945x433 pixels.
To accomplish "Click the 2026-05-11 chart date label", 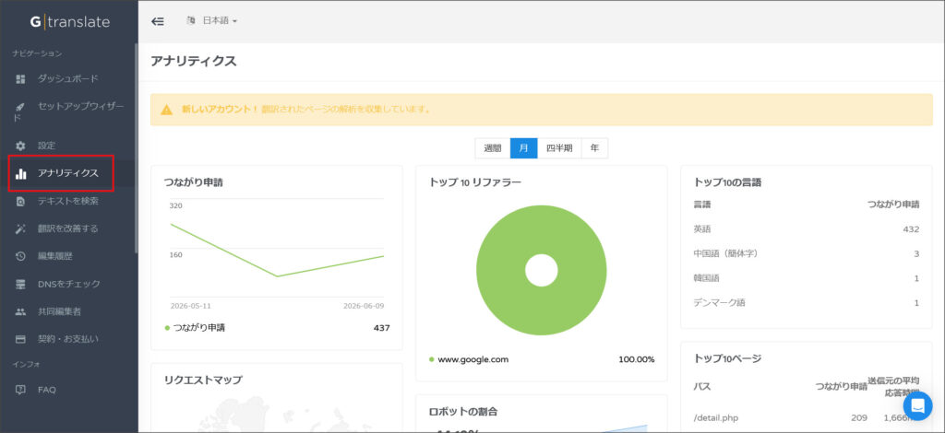I will point(190,306).
